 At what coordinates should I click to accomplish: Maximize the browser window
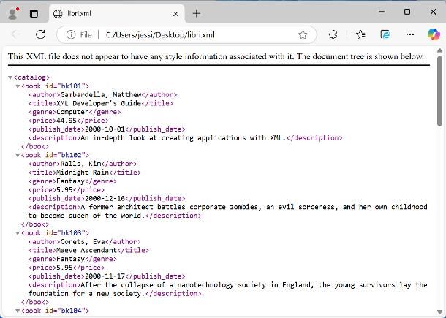point(407,12)
